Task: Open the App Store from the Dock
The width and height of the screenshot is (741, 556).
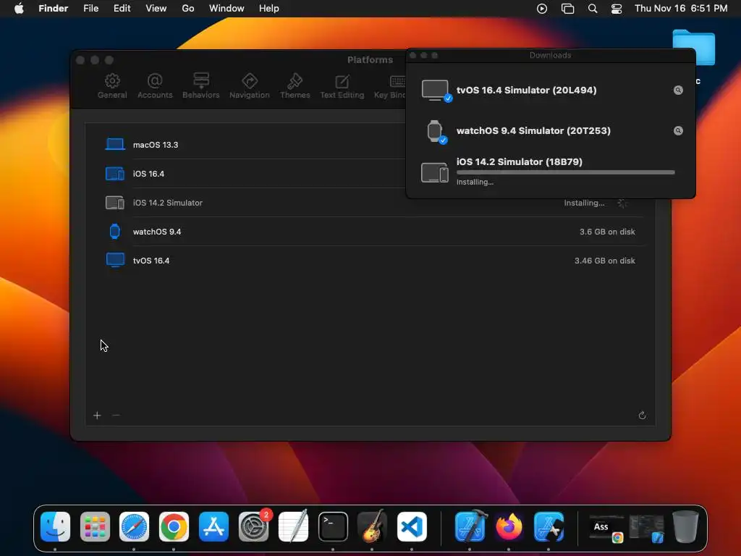Action: [x=213, y=526]
